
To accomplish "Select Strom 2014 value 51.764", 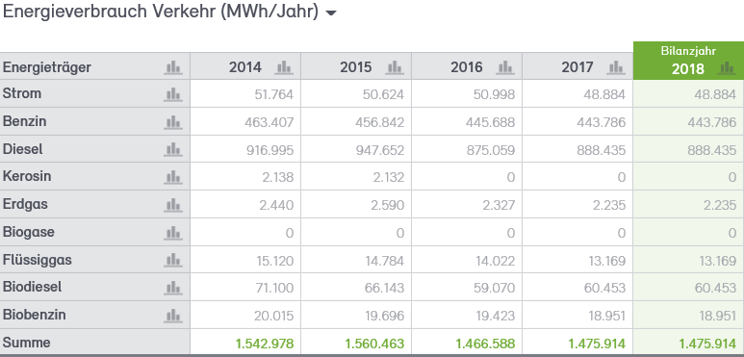I will click(273, 94).
